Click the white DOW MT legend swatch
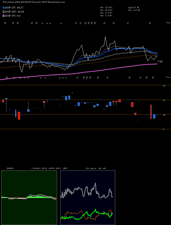 [x=4, y=12]
